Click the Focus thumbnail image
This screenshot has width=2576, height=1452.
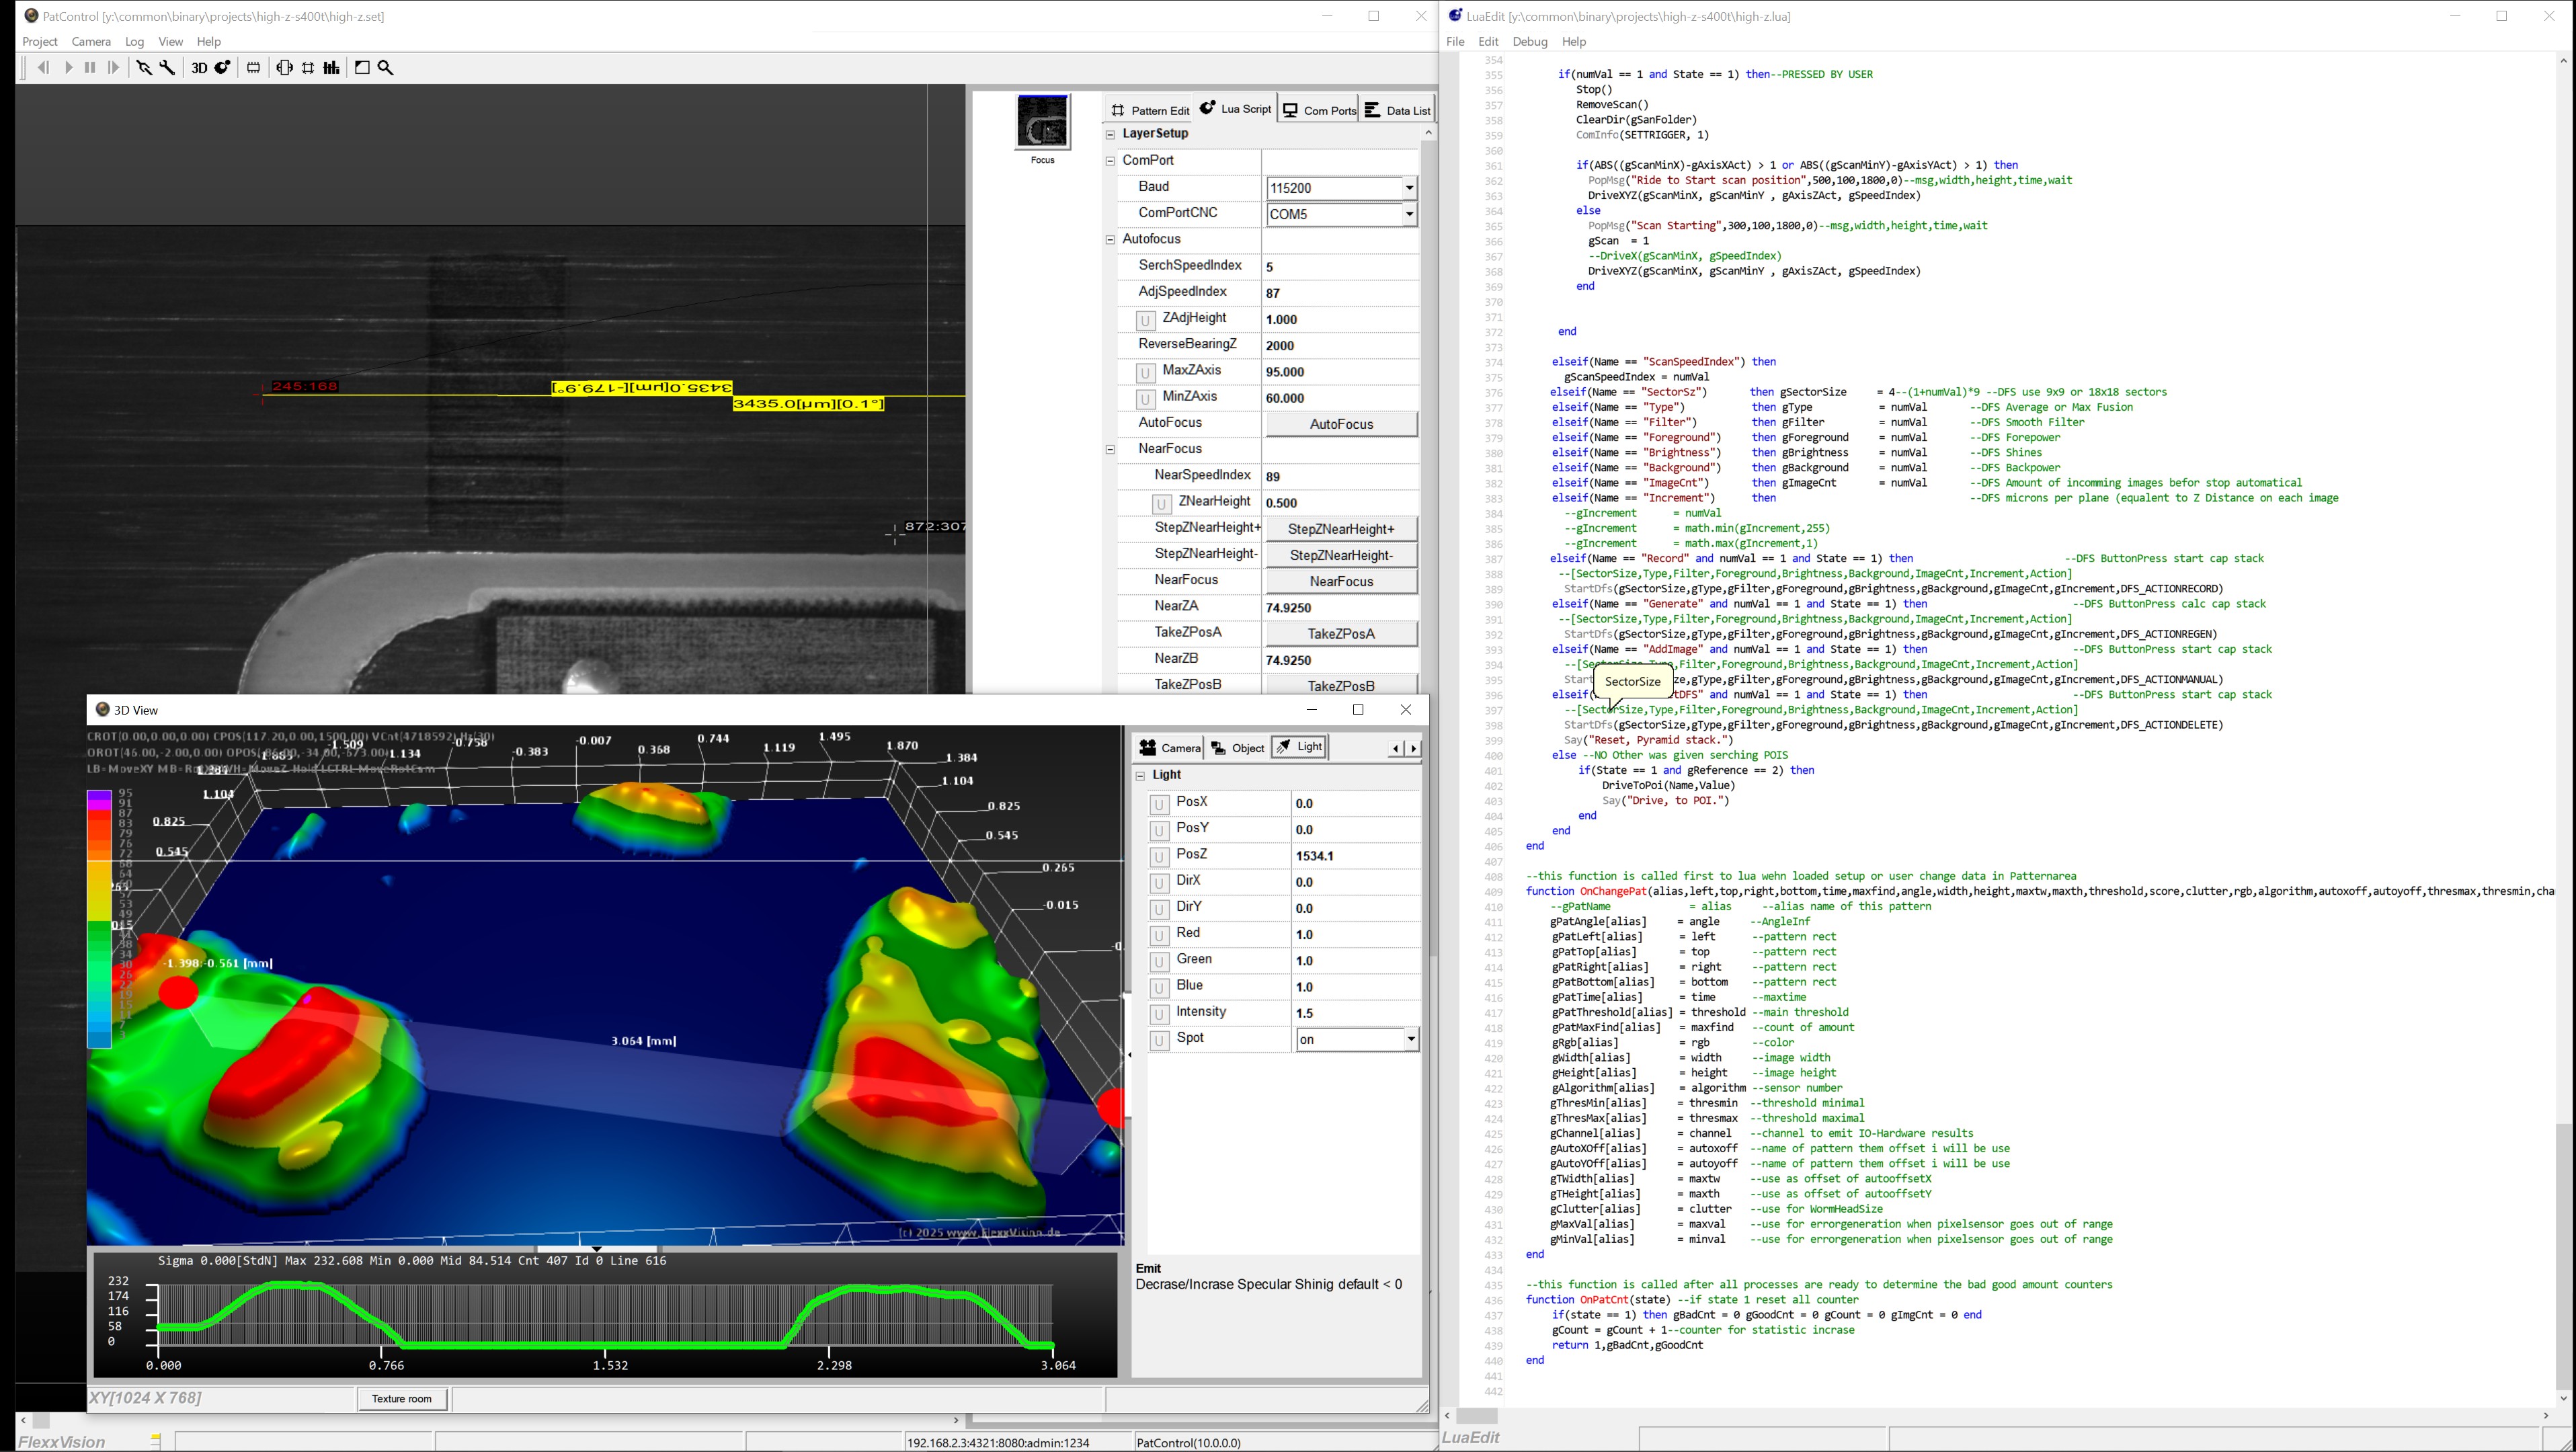[x=1042, y=122]
